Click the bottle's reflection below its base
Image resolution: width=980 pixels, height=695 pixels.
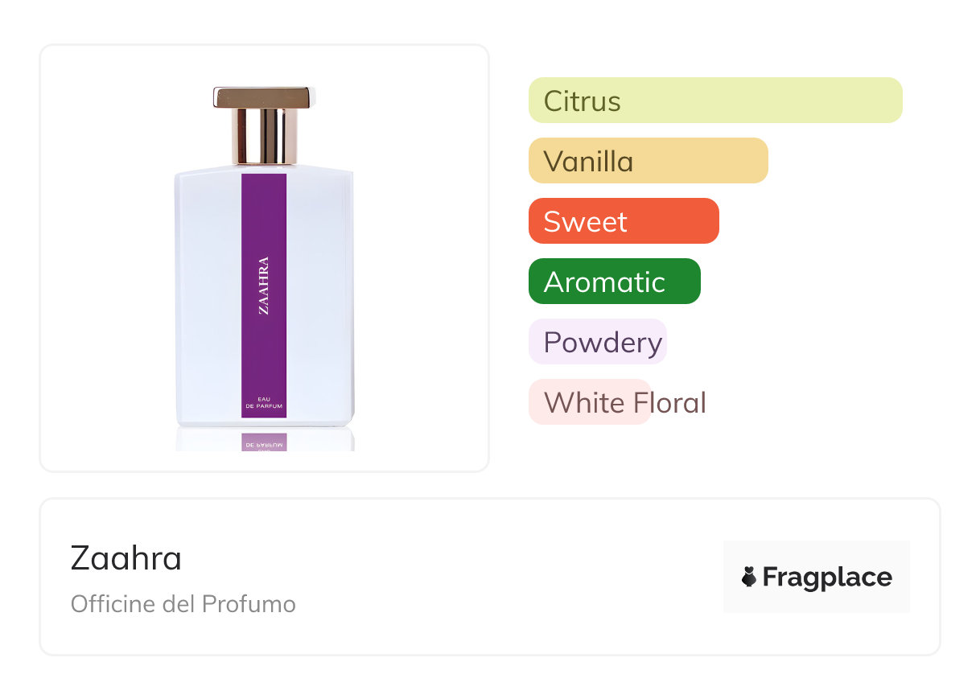coord(265,440)
